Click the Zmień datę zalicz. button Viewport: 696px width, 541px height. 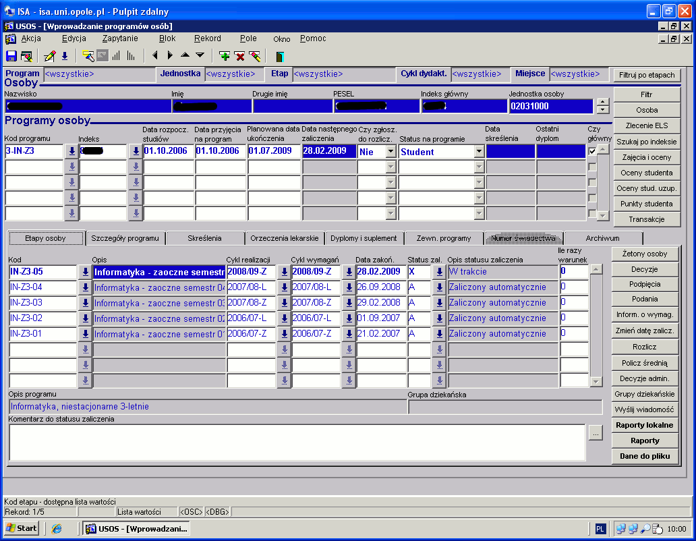click(645, 331)
